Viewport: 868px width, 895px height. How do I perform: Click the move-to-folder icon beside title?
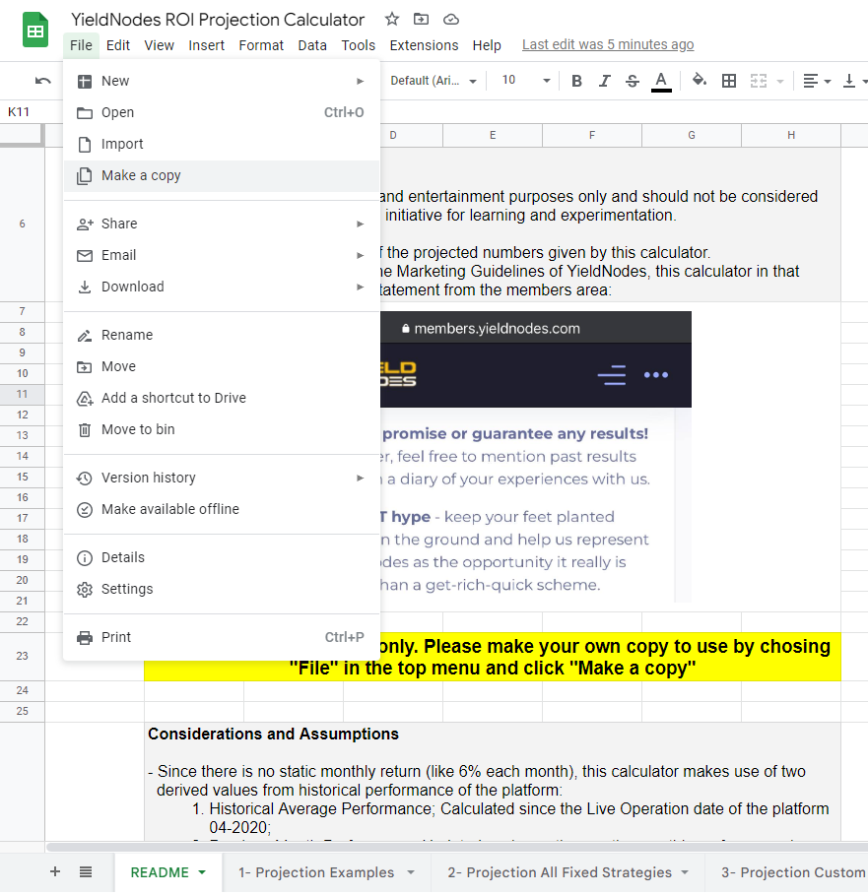[x=421, y=19]
